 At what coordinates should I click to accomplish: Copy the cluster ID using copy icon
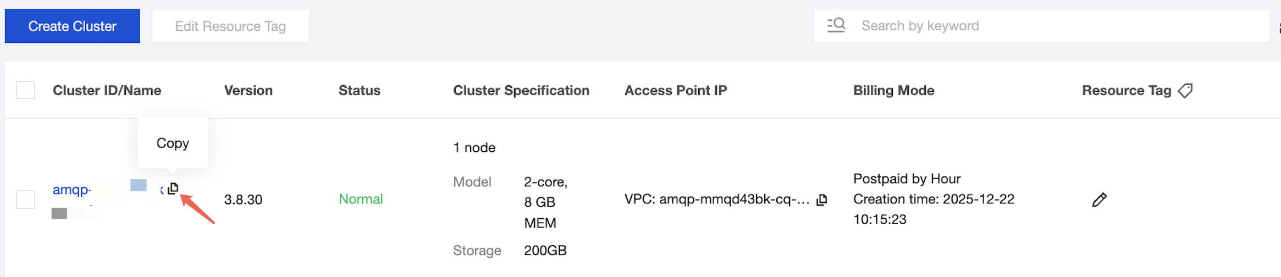173,189
